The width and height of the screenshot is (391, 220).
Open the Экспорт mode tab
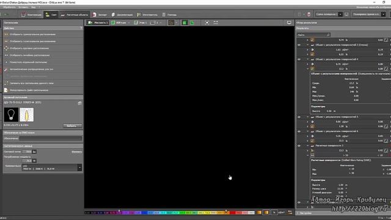point(99,15)
